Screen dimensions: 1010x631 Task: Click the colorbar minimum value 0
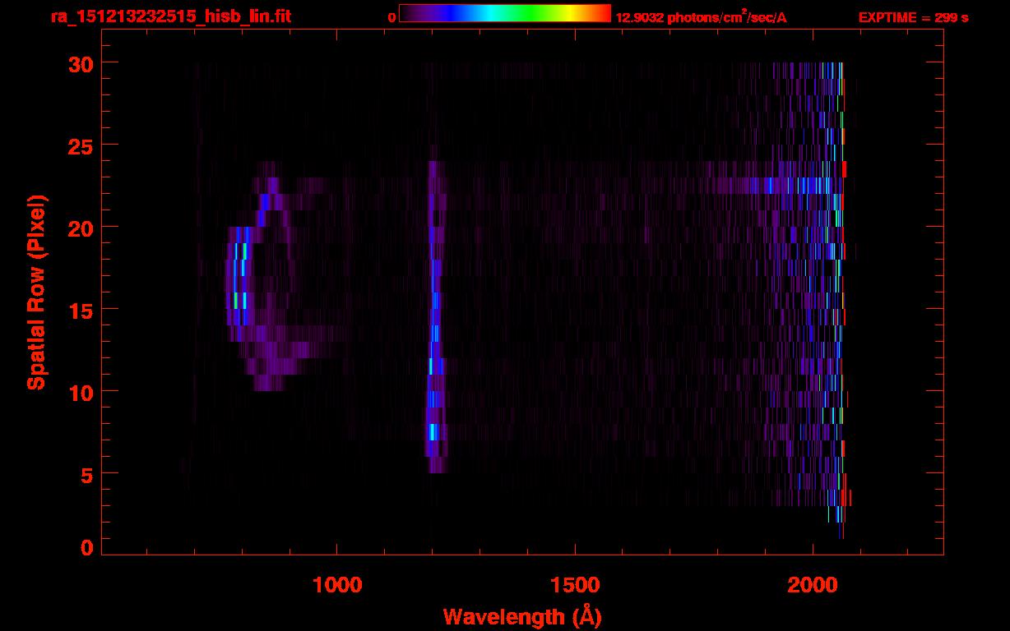click(x=392, y=17)
